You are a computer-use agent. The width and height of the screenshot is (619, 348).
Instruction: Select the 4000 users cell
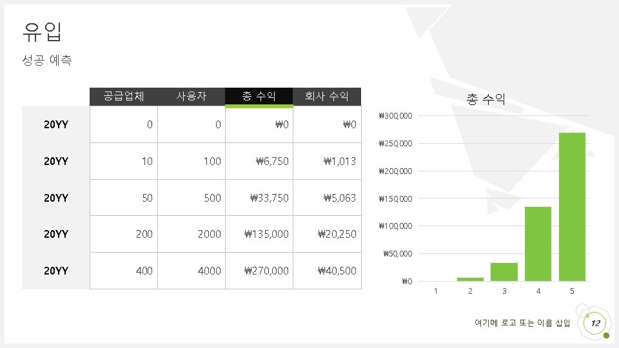click(192, 271)
